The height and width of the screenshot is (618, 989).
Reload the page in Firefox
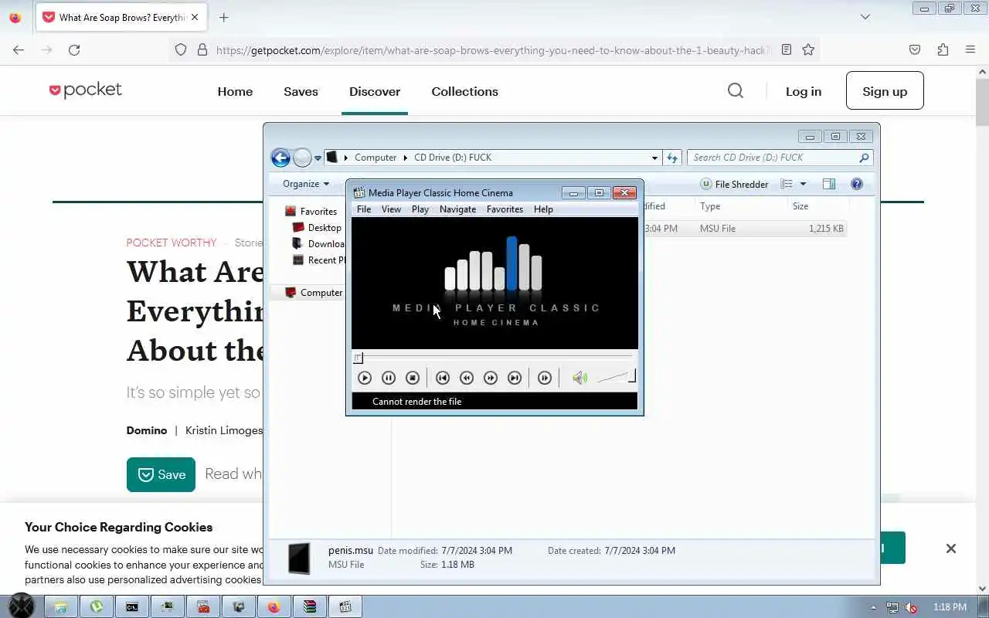pos(74,49)
